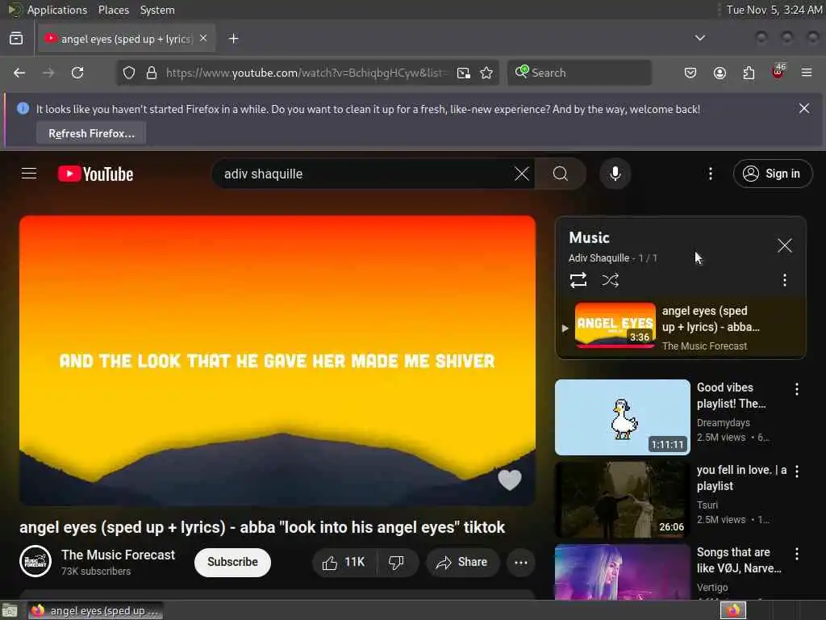Open options for you fell in love video
Viewport: 826px width, 620px height.
click(796, 471)
